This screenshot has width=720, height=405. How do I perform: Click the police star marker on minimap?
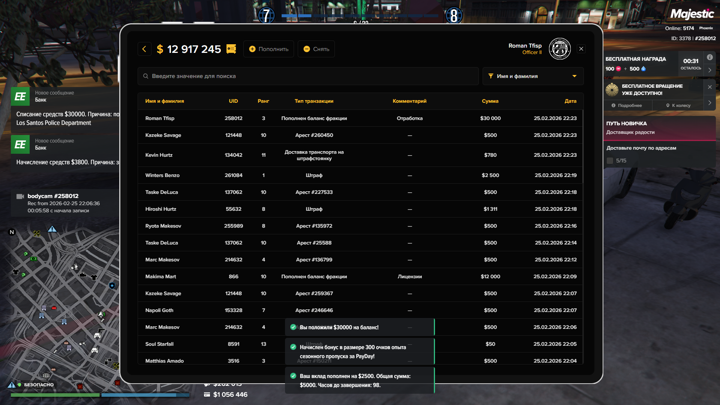112,286
